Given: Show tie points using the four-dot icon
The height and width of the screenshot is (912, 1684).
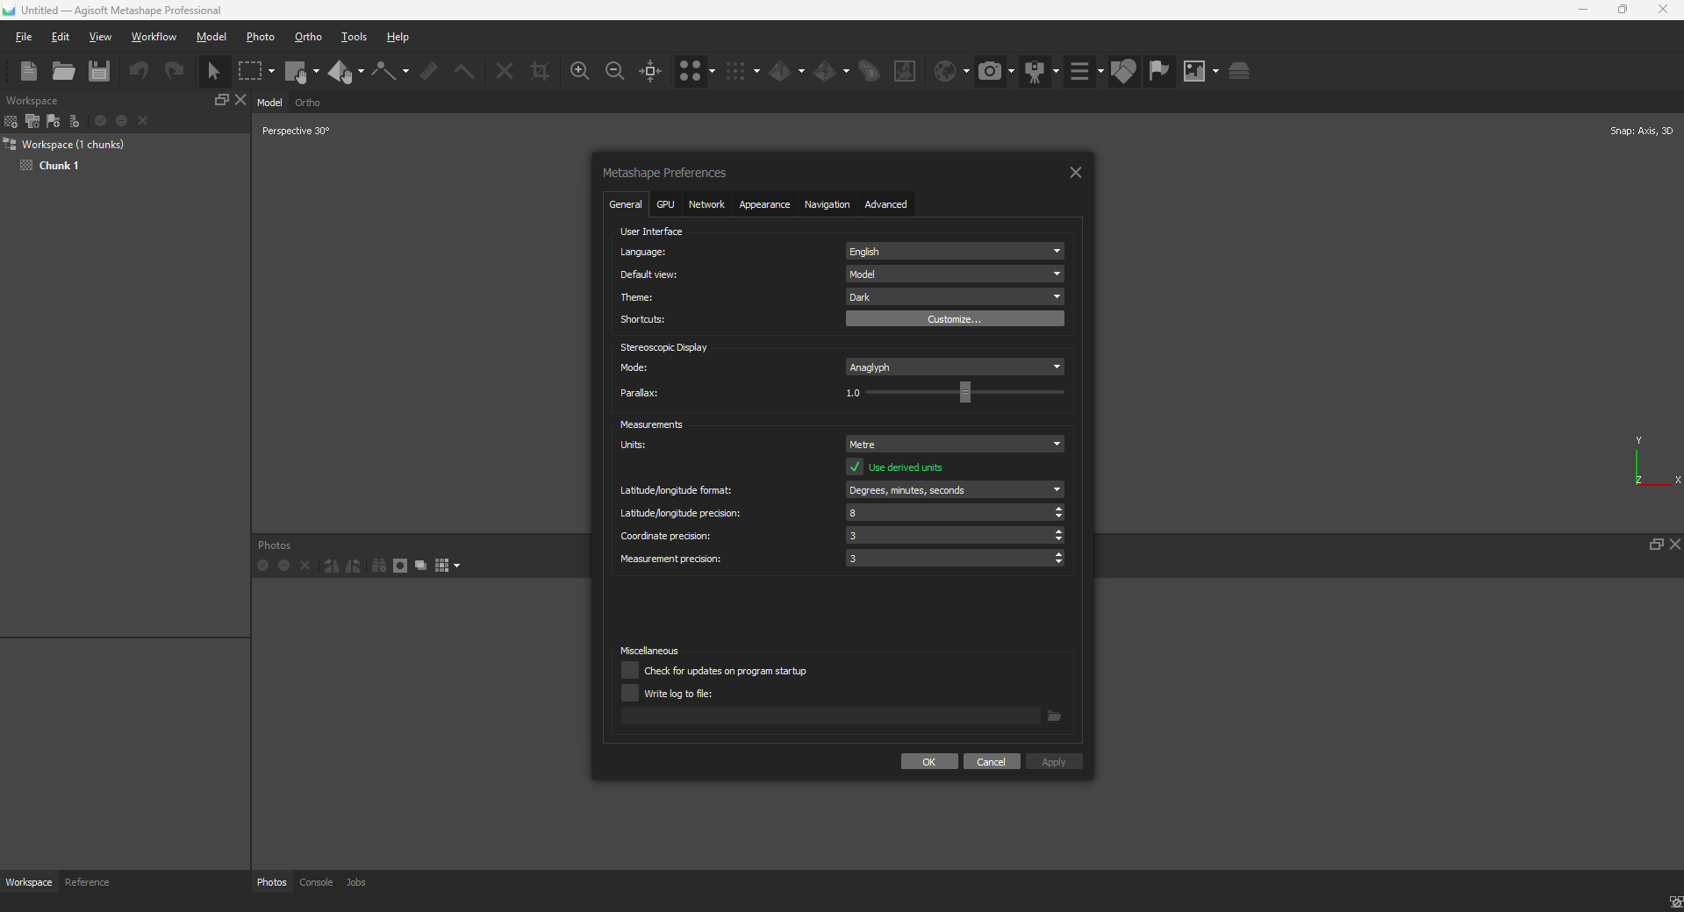Looking at the screenshot, I should click(x=691, y=71).
